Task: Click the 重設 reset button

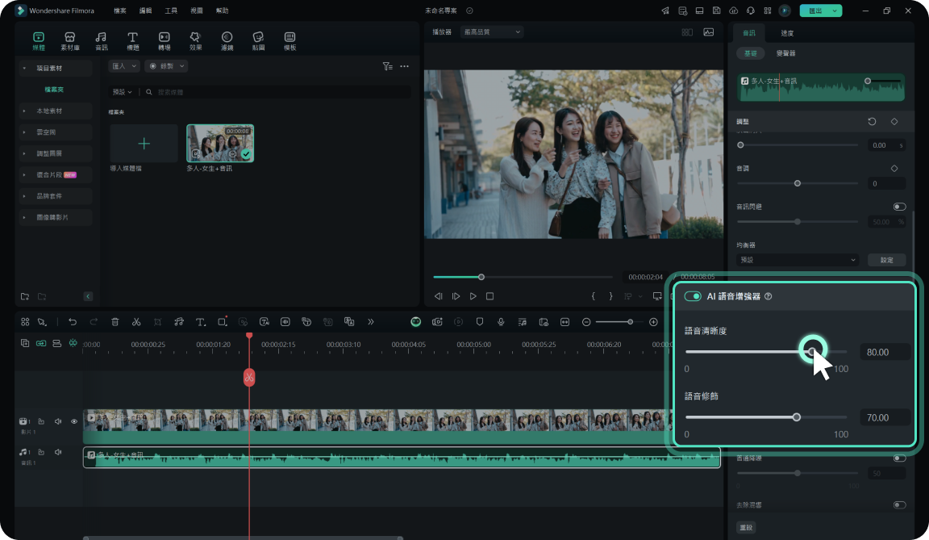Action: (746, 528)
